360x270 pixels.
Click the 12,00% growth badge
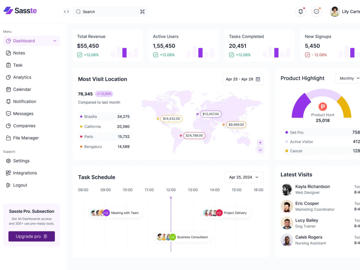(104, 94)
